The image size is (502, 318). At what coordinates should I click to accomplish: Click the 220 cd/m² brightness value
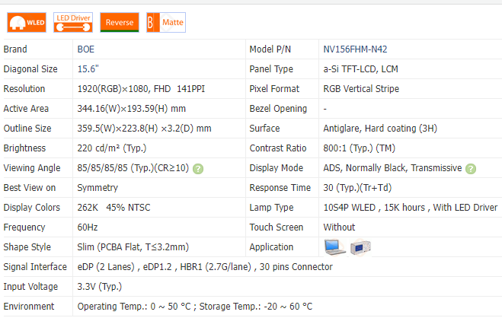(x=112, y=148)
